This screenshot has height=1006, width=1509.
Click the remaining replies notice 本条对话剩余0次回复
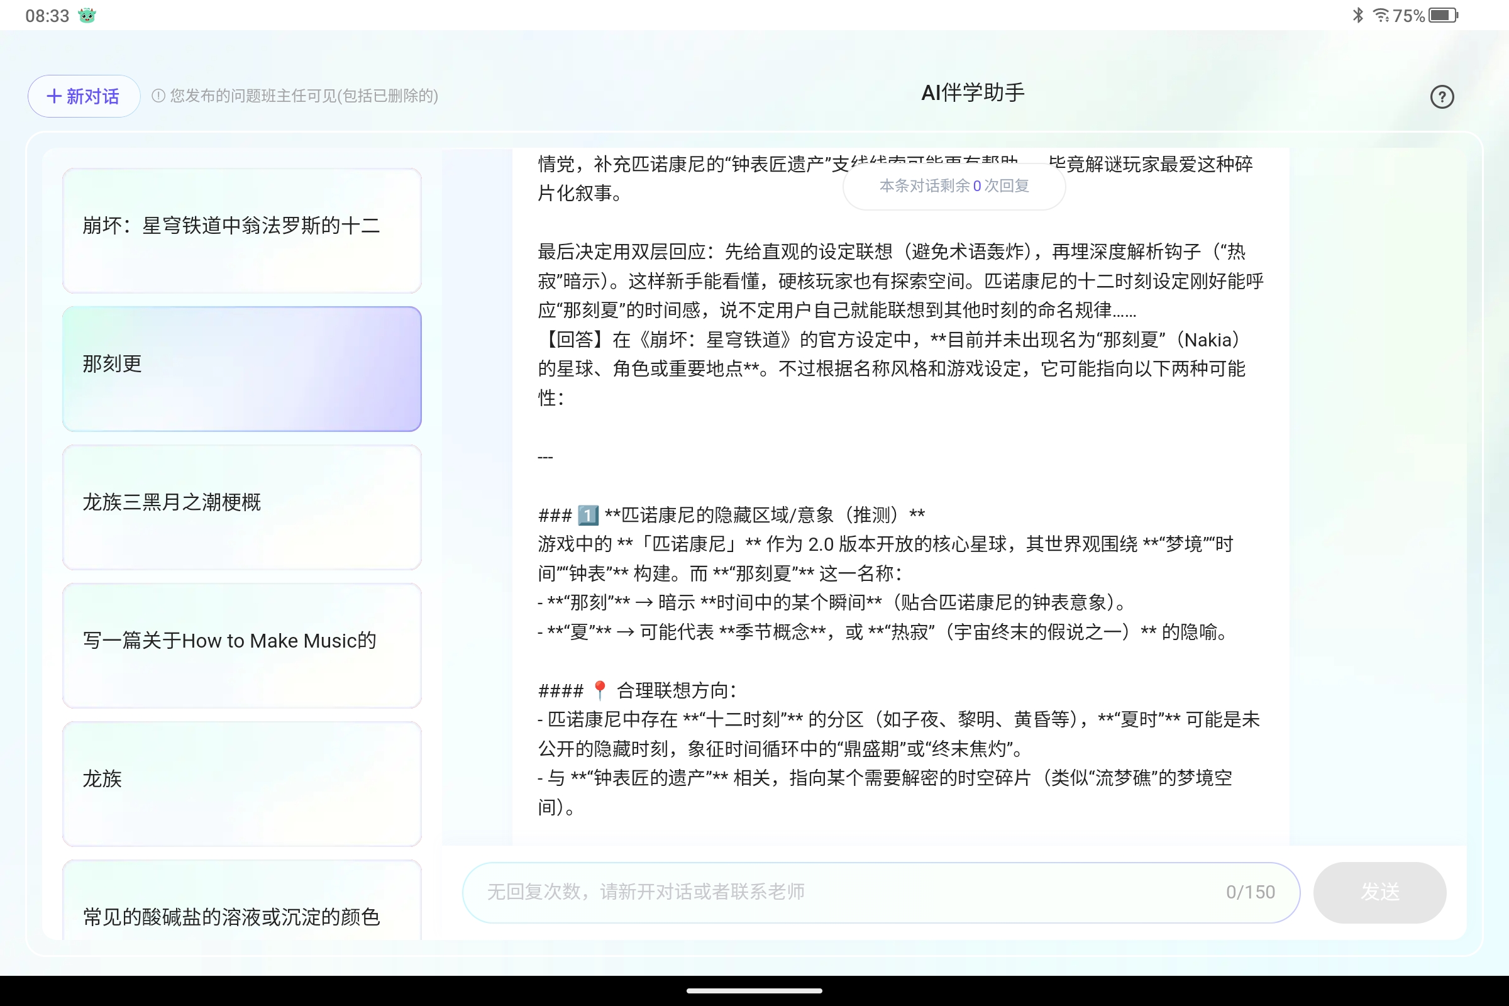tap(954, 186)
